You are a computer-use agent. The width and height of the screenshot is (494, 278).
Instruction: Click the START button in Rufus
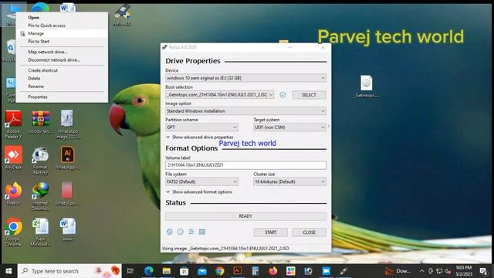point(271,232)
